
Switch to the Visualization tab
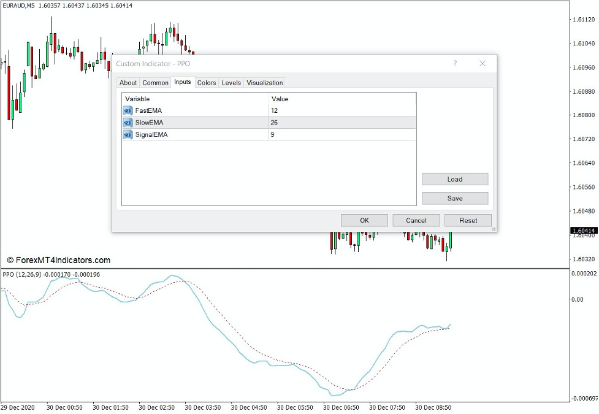coord(264,82)
